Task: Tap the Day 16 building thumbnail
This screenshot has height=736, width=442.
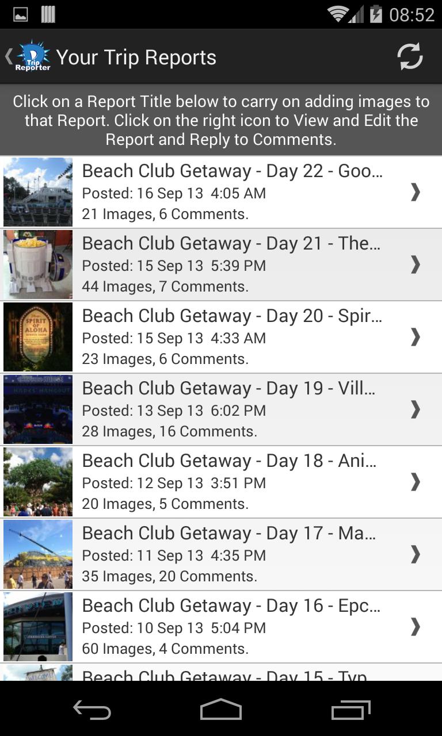Action: [x=38, y=627]
